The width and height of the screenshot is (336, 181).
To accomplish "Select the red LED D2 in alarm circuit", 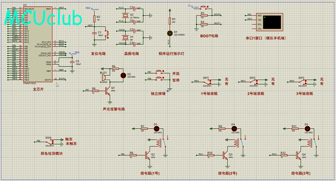I will pyautogui.click(x=123, y=75).
